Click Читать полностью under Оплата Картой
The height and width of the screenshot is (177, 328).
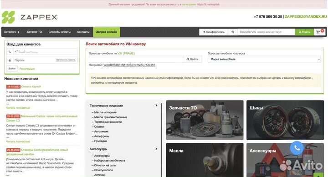18,108
